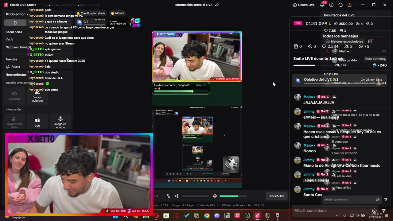Open Notion from the taskbar
Image resolution: width=393 pixels, height=221 pixels.
click(196, 216)
